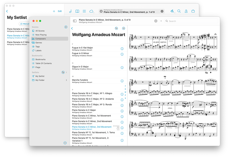Select Tags in the sidebar
Image resolution: width=228 pixels, height=157 pixels.
point(49,47)
